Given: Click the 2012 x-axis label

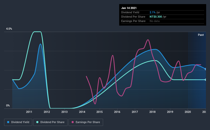Looking at the screenshot, I should pyautogui.click(x=47, y=112).
